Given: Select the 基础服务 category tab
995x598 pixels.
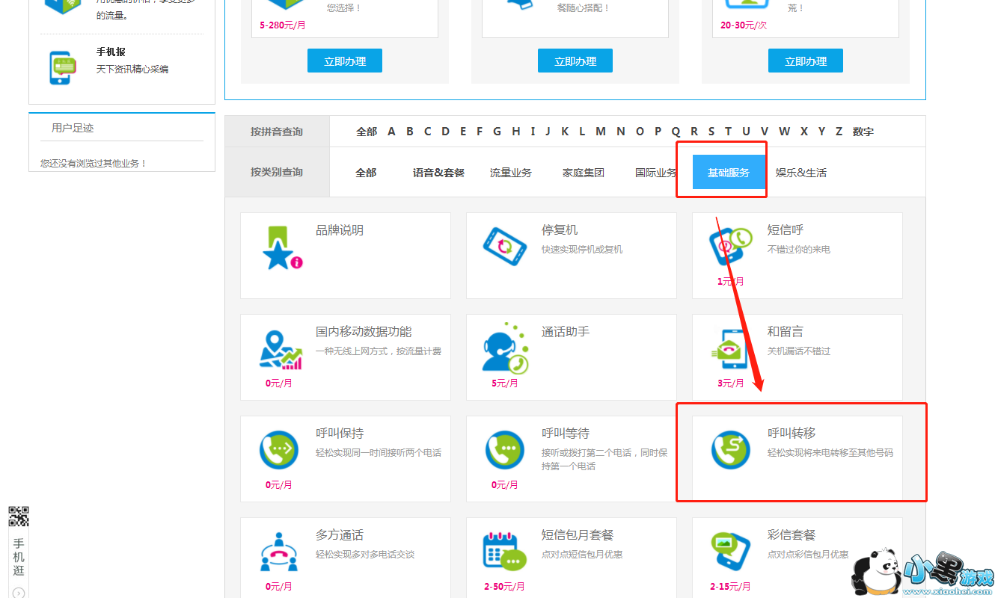Looking at the screenshot, I should coord(729,173).
